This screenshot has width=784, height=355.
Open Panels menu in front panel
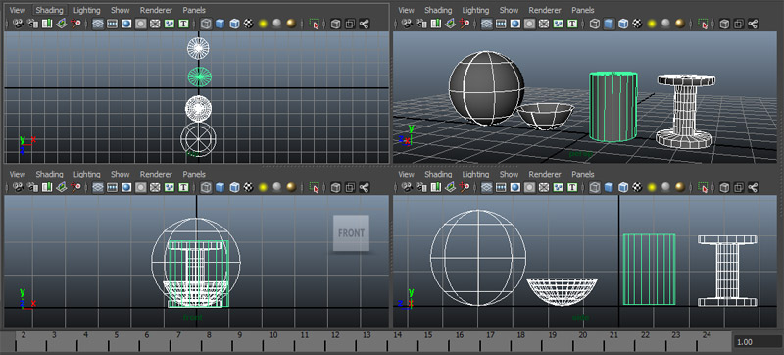(x=194, y=174)
